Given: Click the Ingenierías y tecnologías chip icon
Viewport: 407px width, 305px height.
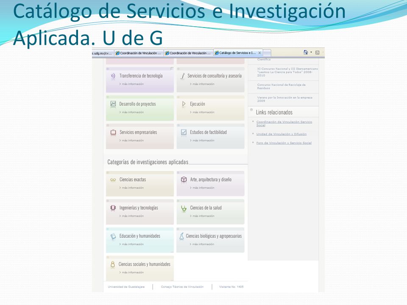Looking at the screenshot, I should point(113,208).
